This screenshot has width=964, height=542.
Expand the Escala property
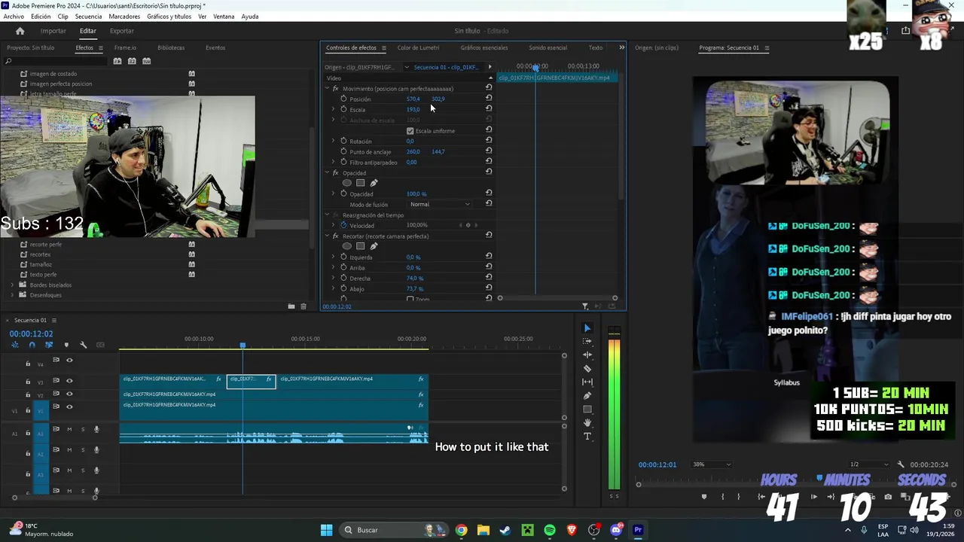click(333, 109)
